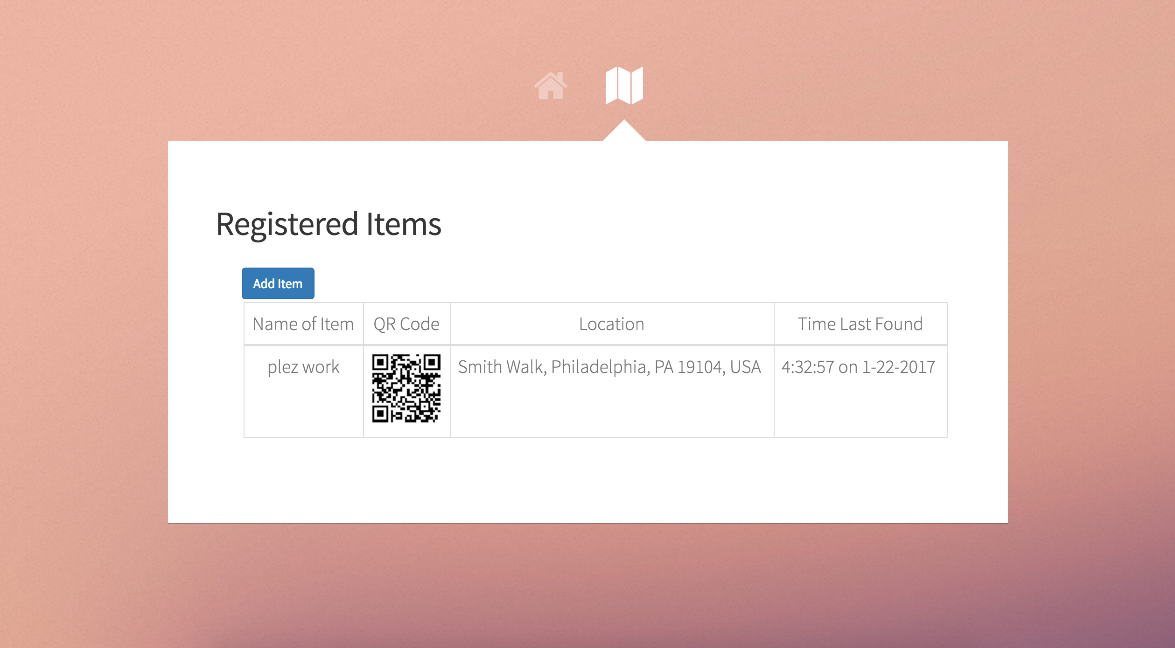
Task: Select the Name of Item column header
Action: pyautogui.click(x=303, y=324)
